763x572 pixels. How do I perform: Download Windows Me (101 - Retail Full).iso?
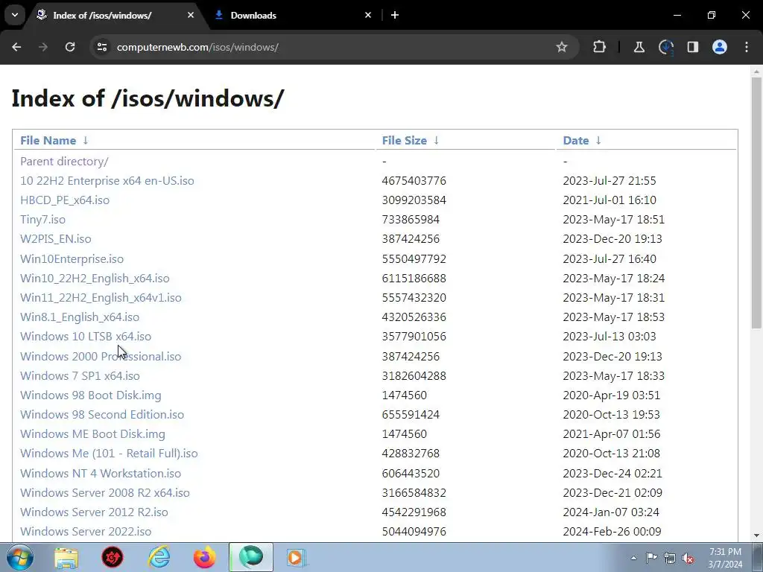109,454
